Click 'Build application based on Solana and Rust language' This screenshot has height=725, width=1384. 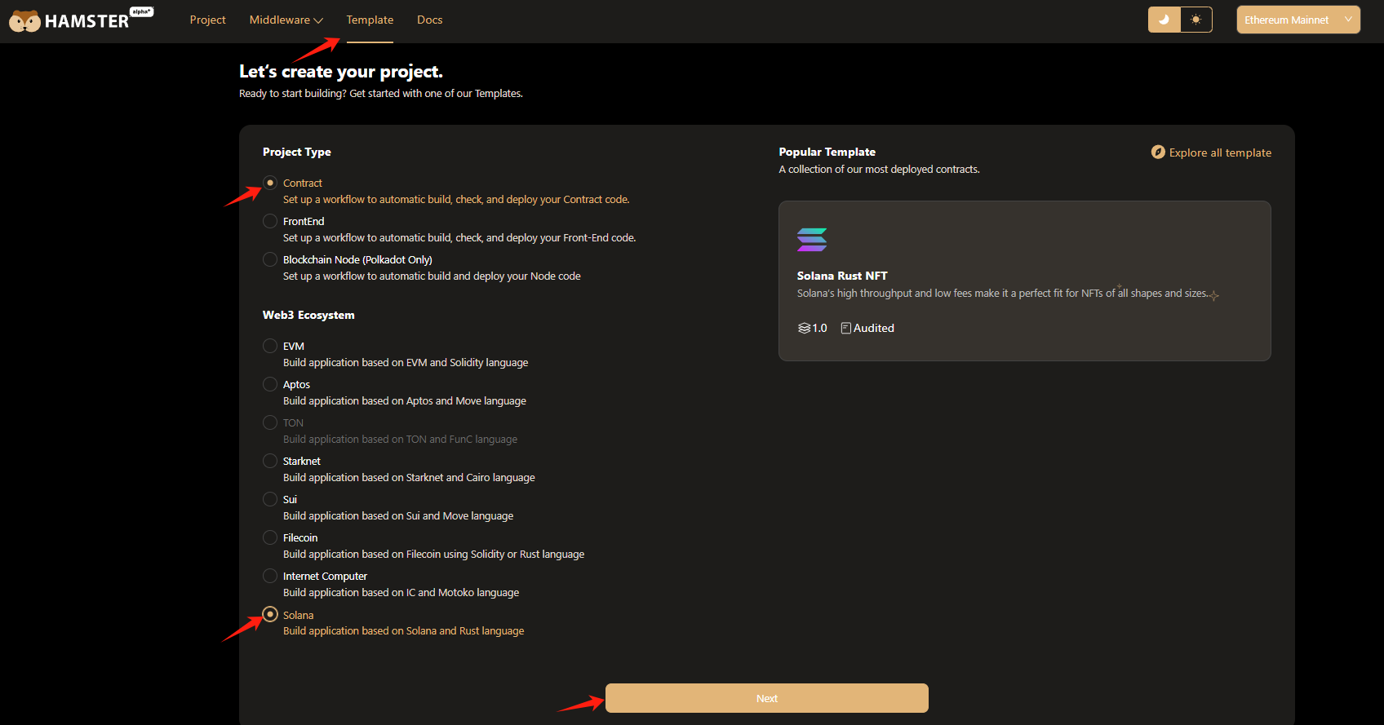pos(404,630)
